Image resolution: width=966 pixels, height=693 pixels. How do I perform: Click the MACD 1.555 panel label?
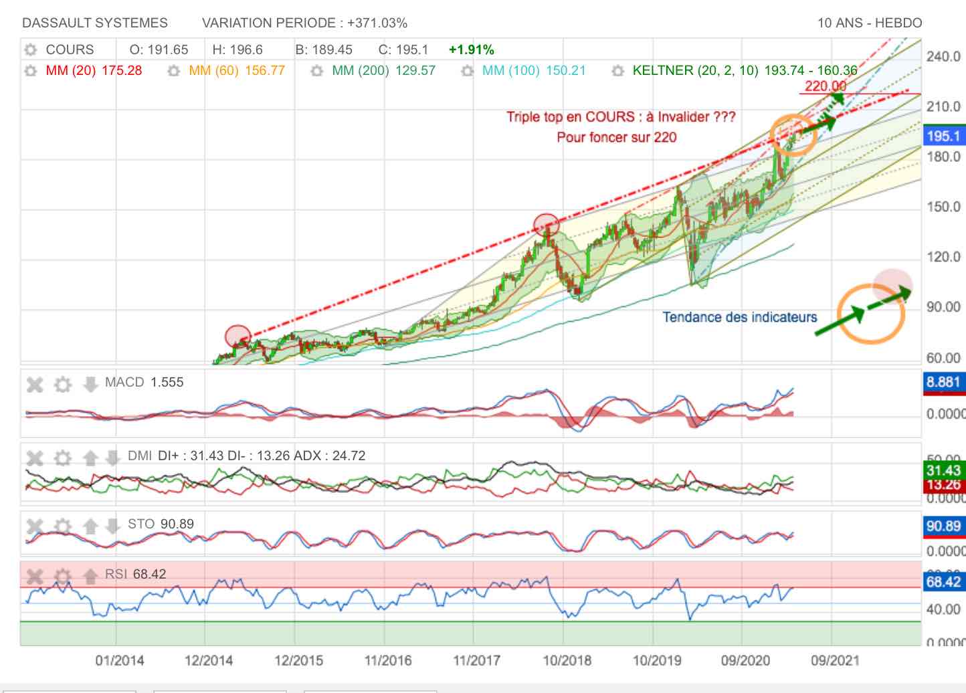coord(144,383)
